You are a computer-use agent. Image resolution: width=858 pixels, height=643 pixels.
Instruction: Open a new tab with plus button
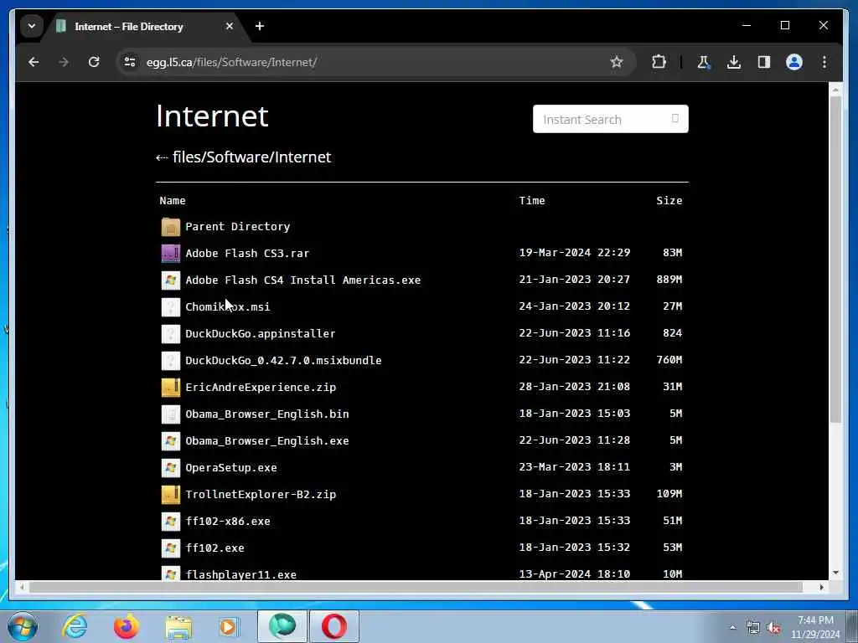(260, 26)
